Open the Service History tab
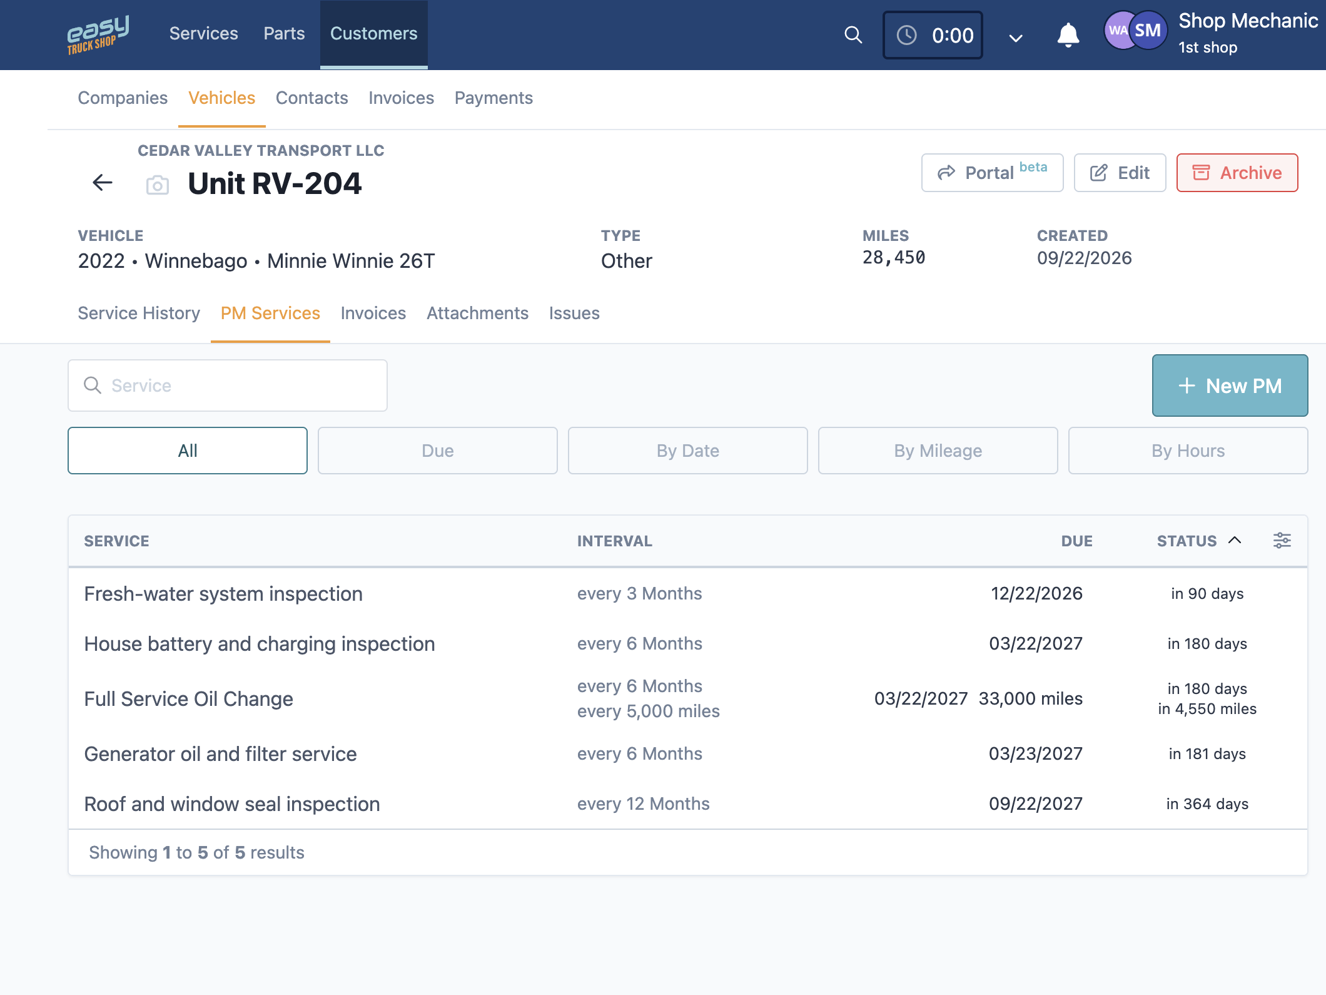1326x995 pixels. [x=139, y=314]
